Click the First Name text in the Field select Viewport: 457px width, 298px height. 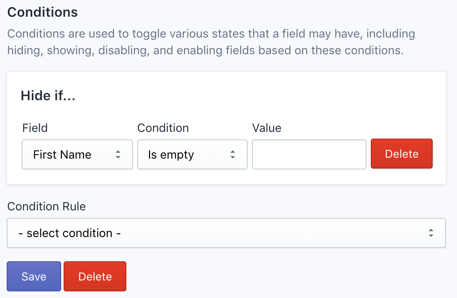62,154
